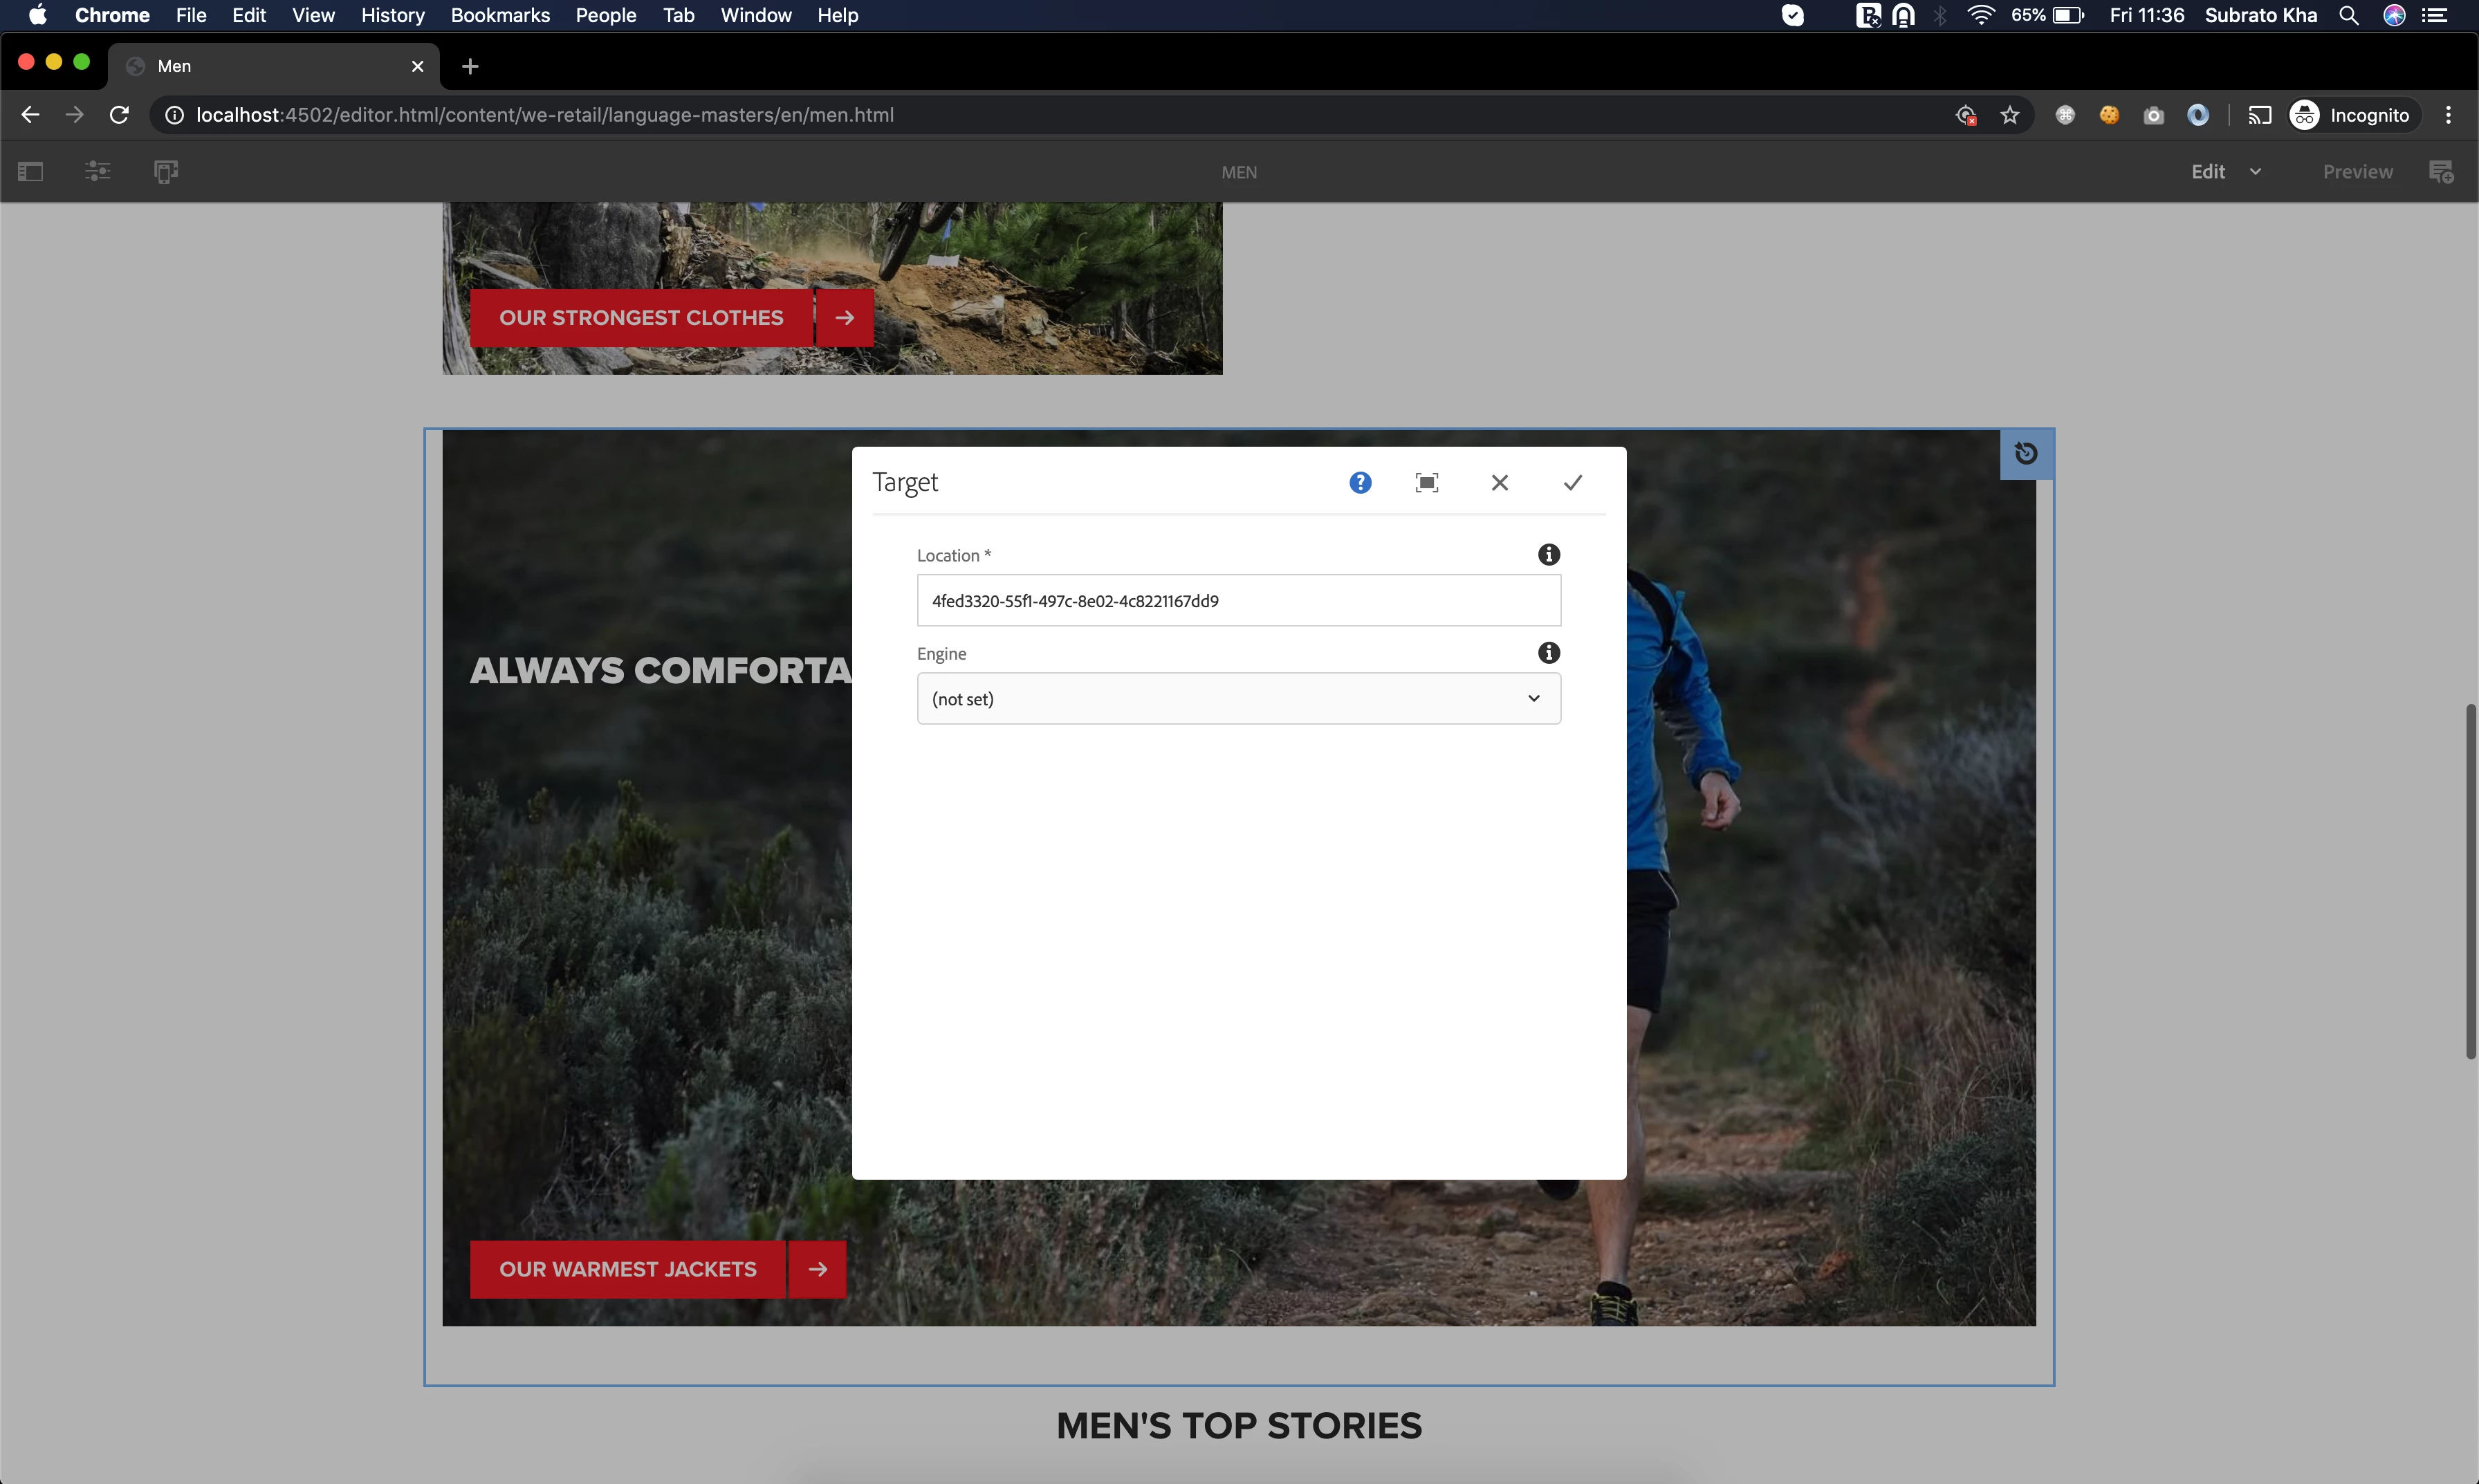Cancel the Target dialog with X
The image size is (2479, 1484).
click(x=1500, y=483)
